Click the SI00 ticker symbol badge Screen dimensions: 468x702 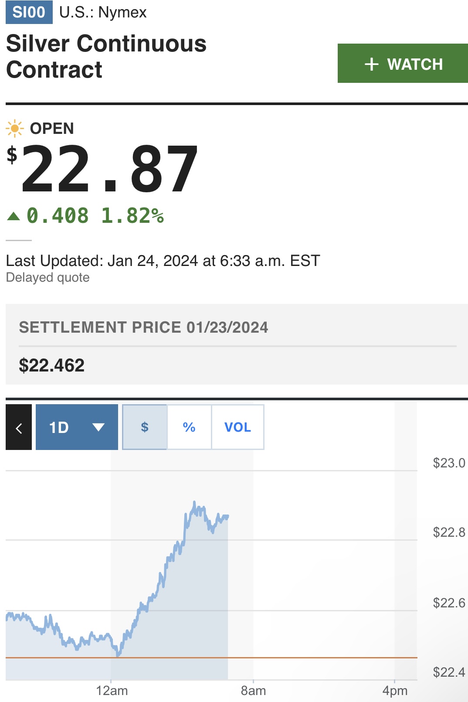pos(29,12)
